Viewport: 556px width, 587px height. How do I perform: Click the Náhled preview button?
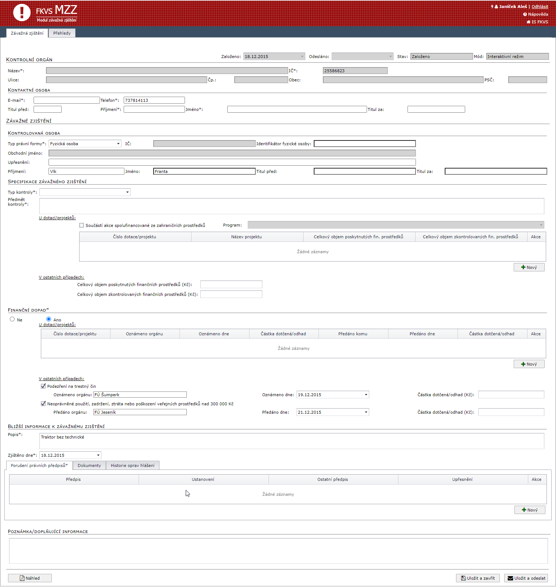[x=30, y=578]
